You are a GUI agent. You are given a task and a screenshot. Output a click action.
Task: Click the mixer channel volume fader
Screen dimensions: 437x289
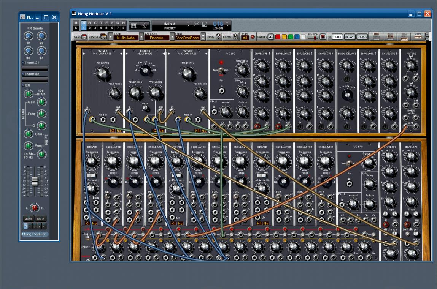coord(35,181)
